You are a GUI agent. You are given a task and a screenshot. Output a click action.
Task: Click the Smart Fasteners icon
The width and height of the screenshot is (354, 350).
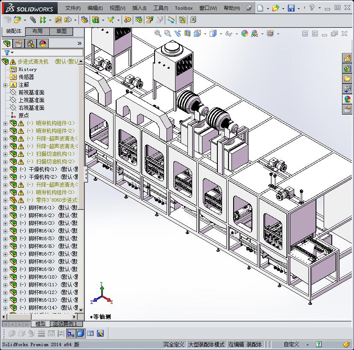tap(58, 20)
